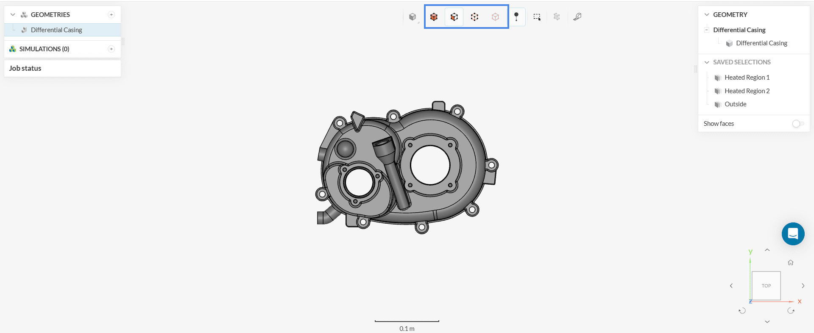Collapse the GEOMETRIES section
Screen dimensions: 814x333
point(13,15)
